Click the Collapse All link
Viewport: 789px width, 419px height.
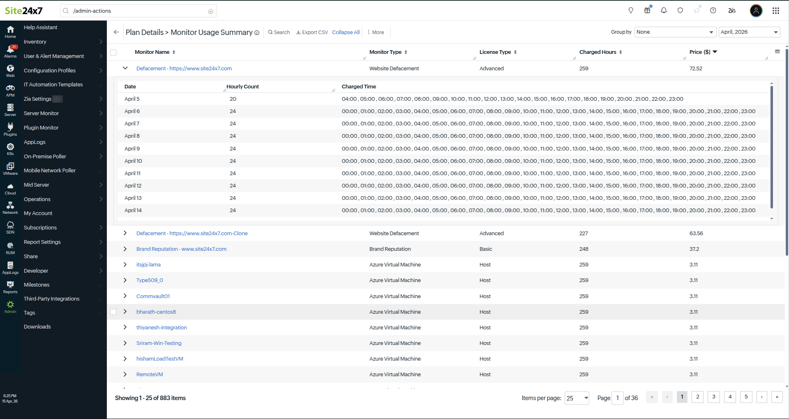click(x=346, y=32)
